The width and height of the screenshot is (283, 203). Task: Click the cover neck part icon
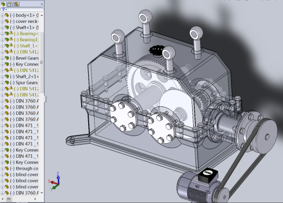[x=7, y=22]
